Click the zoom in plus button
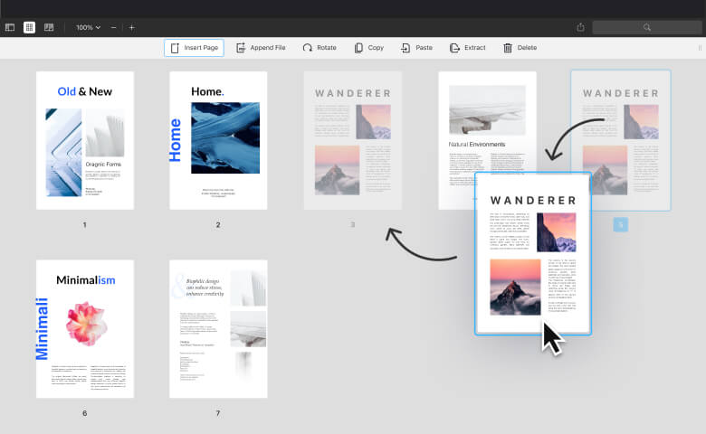Image resolution: width=706 pixels, height=434 pixels. click(131, 27)
